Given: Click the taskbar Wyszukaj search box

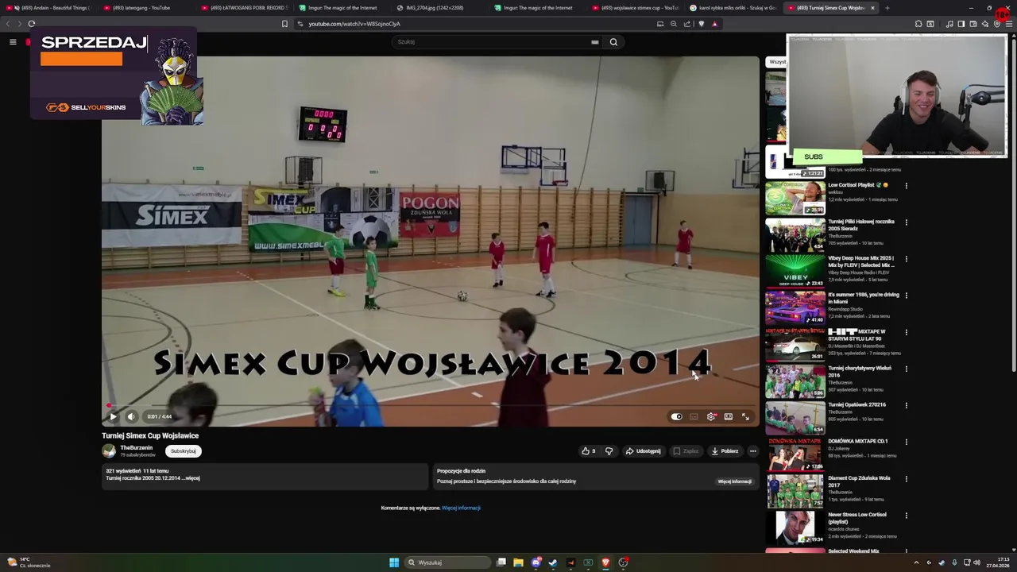Looking at the screenshot, I should (x=447, y=562).
